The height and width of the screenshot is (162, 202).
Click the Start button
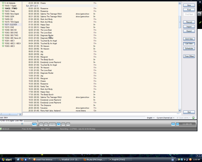click(7, 160)
